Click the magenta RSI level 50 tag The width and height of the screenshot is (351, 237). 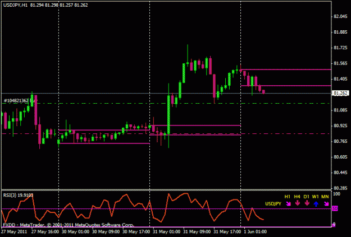[335, 208]
